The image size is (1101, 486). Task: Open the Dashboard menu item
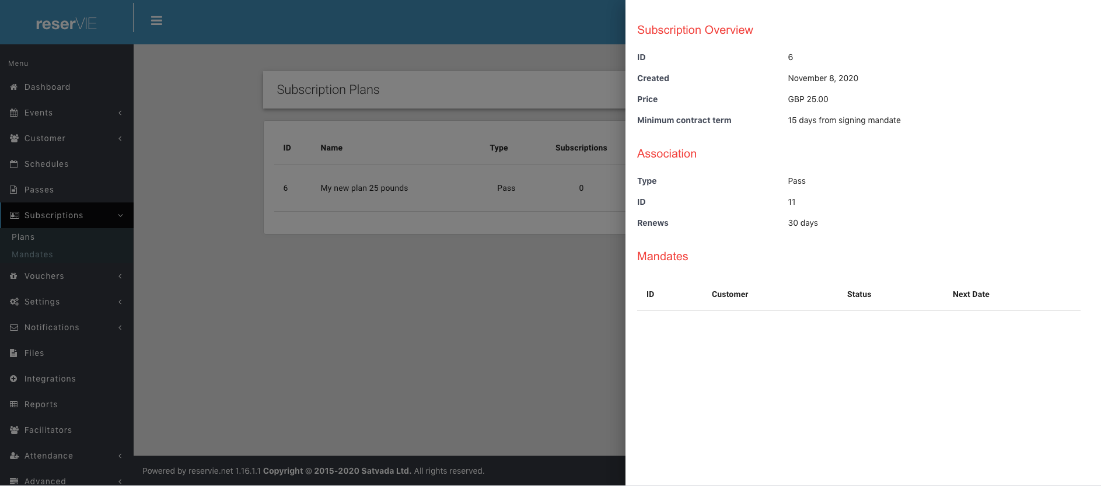click(67, 87)
